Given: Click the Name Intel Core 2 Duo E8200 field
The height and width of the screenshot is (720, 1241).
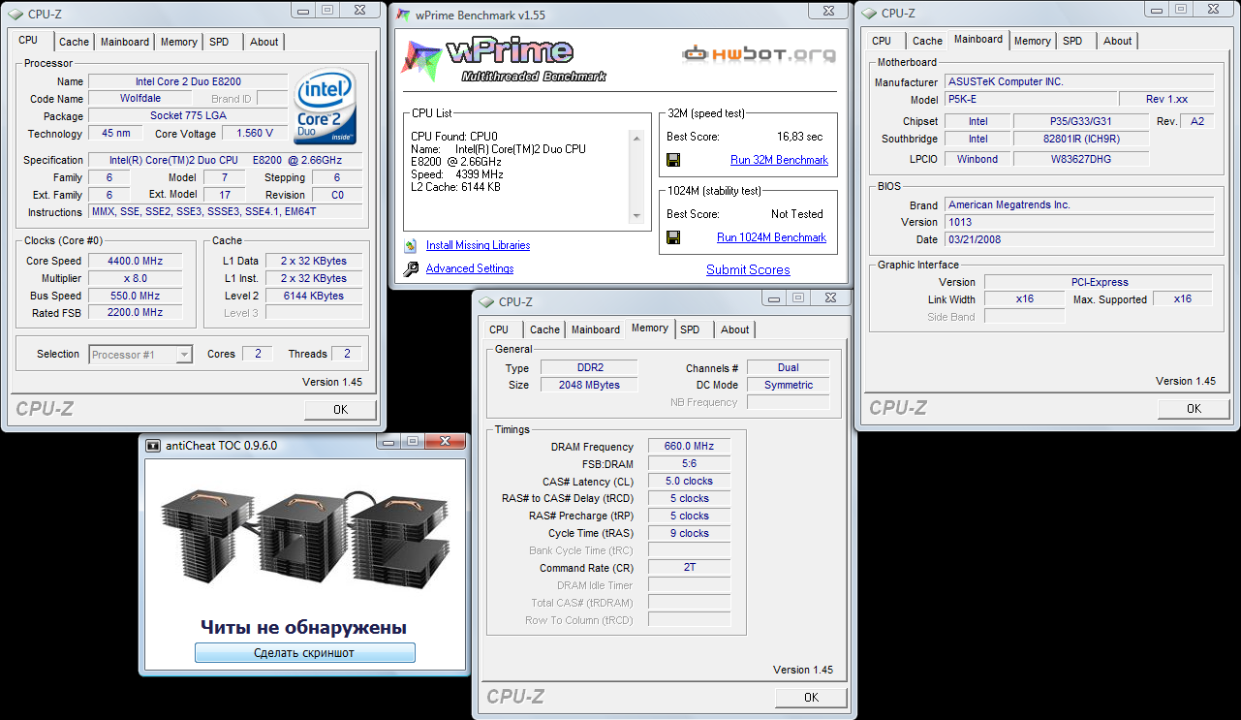Looking at the screenshot, I should (x=188, y=82).
